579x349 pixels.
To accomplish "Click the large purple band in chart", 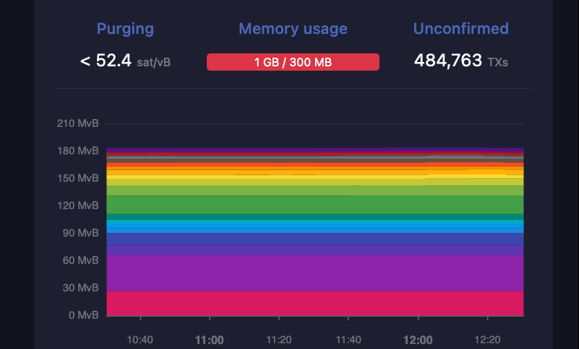I will (x=314, y=273).
